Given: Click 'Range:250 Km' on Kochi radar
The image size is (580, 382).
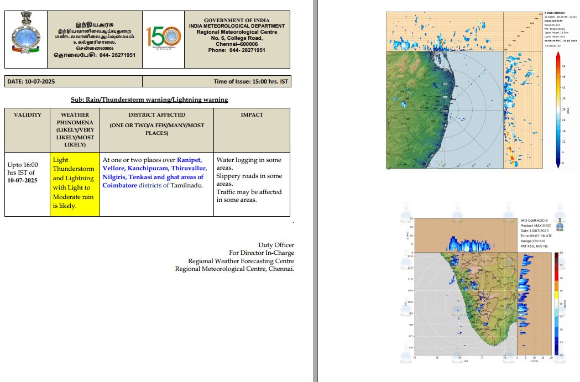Looking at the screenshot, I should [532, 241].
